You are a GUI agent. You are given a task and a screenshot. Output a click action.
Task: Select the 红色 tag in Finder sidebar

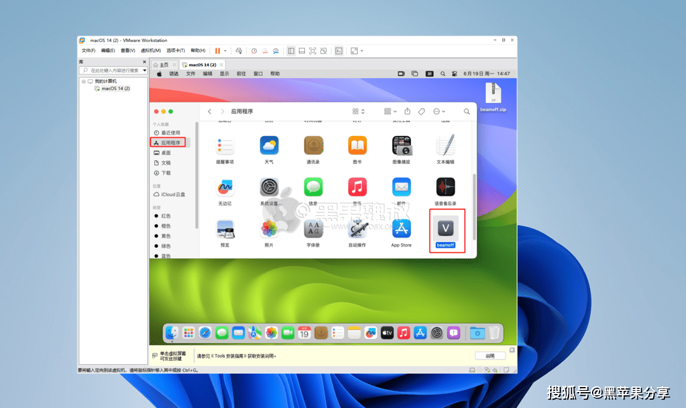165,216
